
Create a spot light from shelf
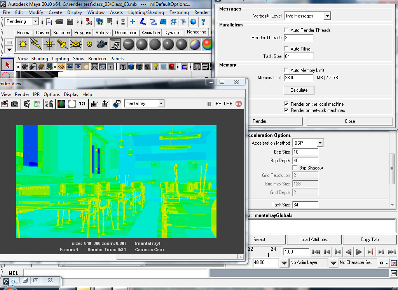click(x=63, y=44)
